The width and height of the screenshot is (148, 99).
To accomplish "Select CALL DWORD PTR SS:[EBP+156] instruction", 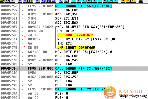I will (x=84, y=89).
